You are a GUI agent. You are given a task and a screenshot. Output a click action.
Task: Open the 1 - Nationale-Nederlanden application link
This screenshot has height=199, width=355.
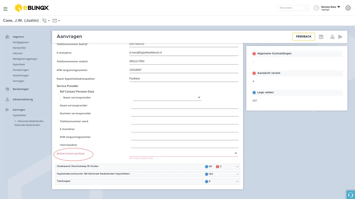[x=29, y=121]
